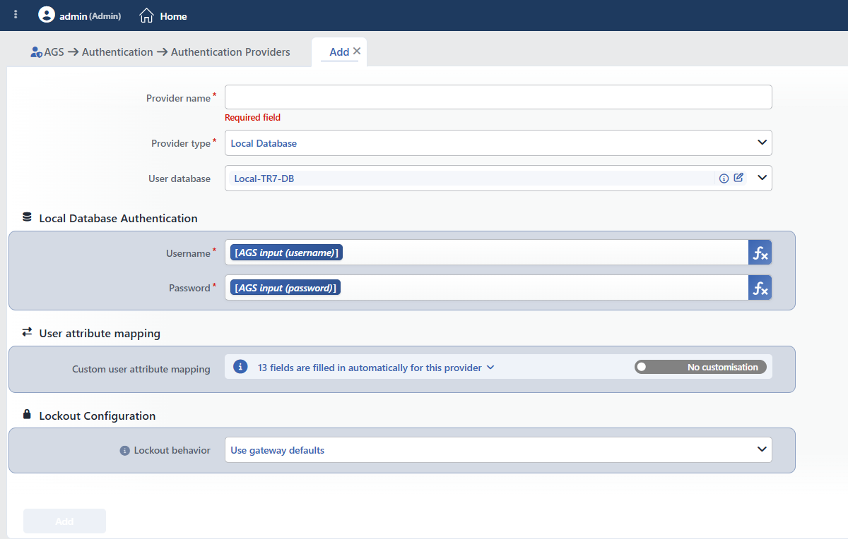Focus the Provider name input field

coord(498,97)
